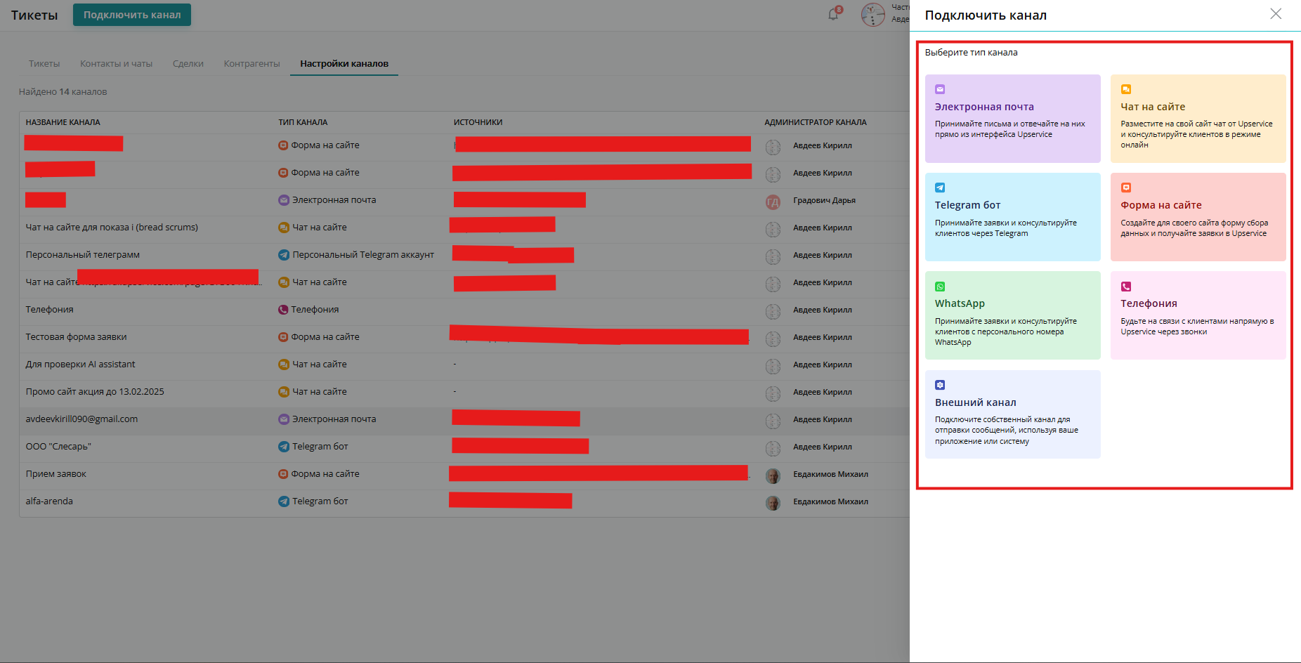
Task: Click the ГД avatar beside Градович Дарья
Action: pos(773,202)
